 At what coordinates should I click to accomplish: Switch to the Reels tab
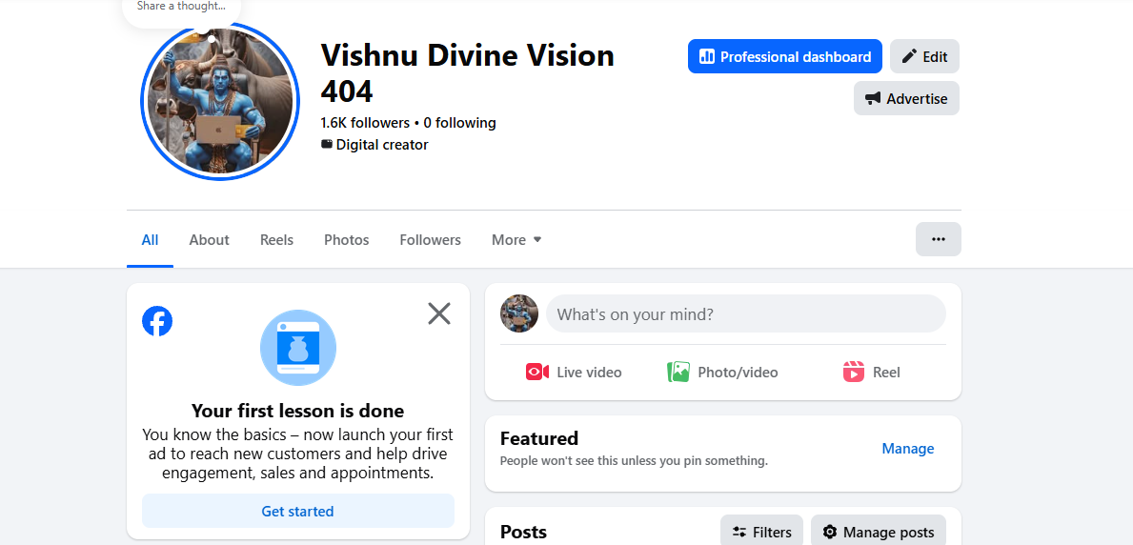pos(276,240)
